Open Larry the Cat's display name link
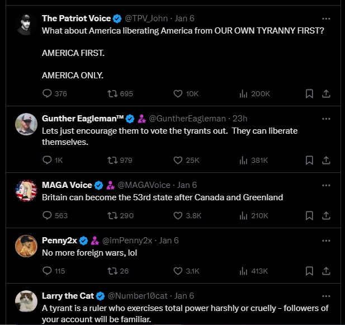Image resolution: width=345 pixels, height=325 pixels. coord(67,296)
